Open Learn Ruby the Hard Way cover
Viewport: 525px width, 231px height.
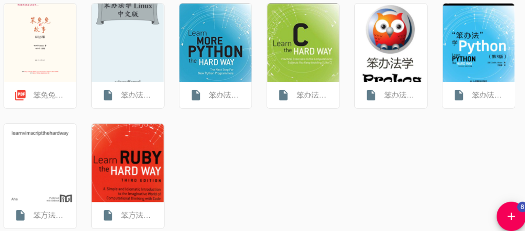pyautogui.click(x=128, y=163)
